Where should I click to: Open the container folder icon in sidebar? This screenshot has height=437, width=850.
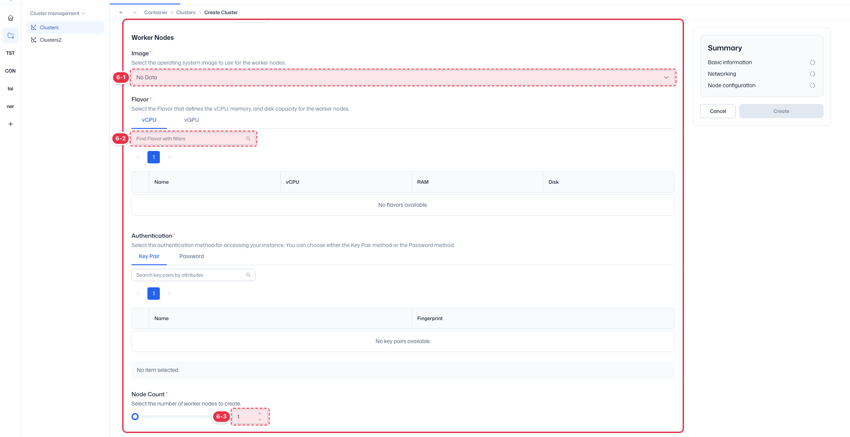tap(11, 35)
